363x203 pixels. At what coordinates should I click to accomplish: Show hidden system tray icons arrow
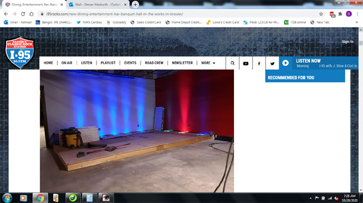click(x=311, y=198)
